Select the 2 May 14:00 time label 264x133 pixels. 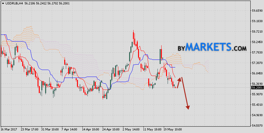coord(131,130)
